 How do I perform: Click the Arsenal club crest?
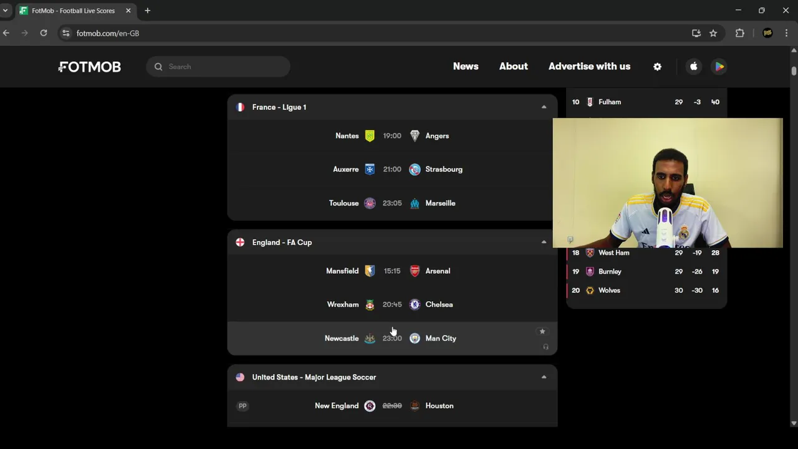(x=415, y=271)
